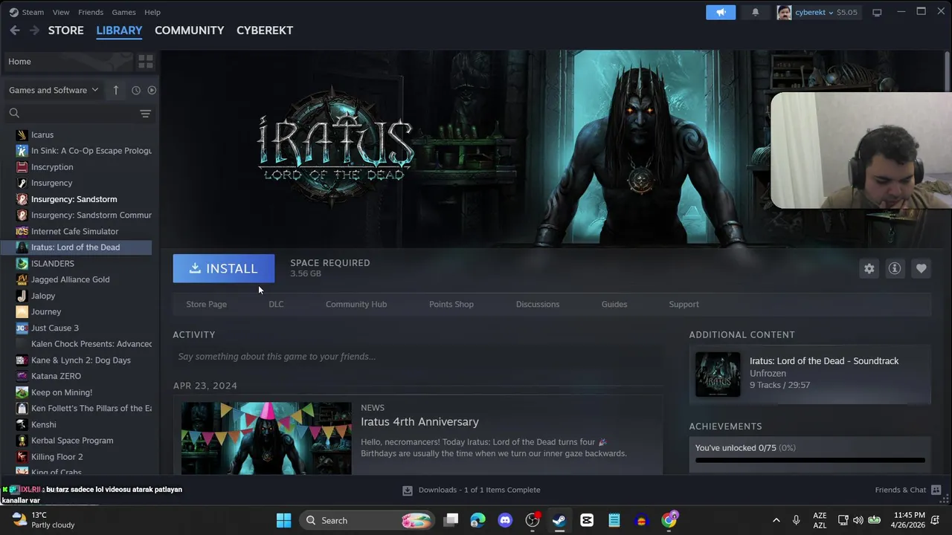
Task: Open the Help menu
Action: 152,12
